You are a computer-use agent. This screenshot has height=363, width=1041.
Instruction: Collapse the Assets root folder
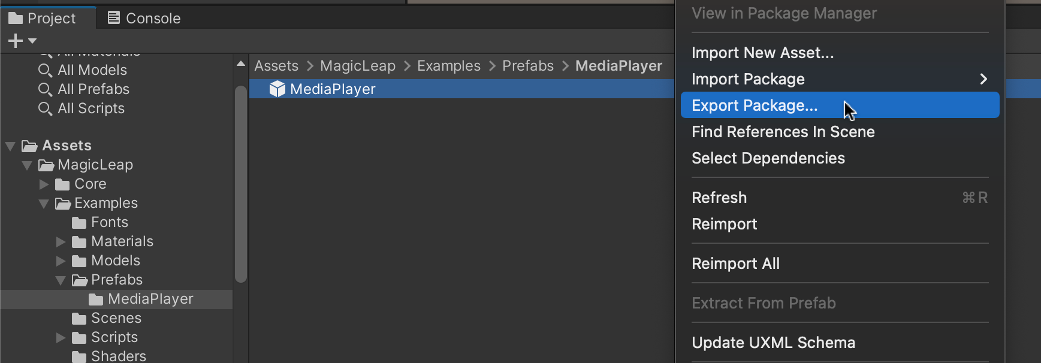pyautogui.click(x=10, y=146)
